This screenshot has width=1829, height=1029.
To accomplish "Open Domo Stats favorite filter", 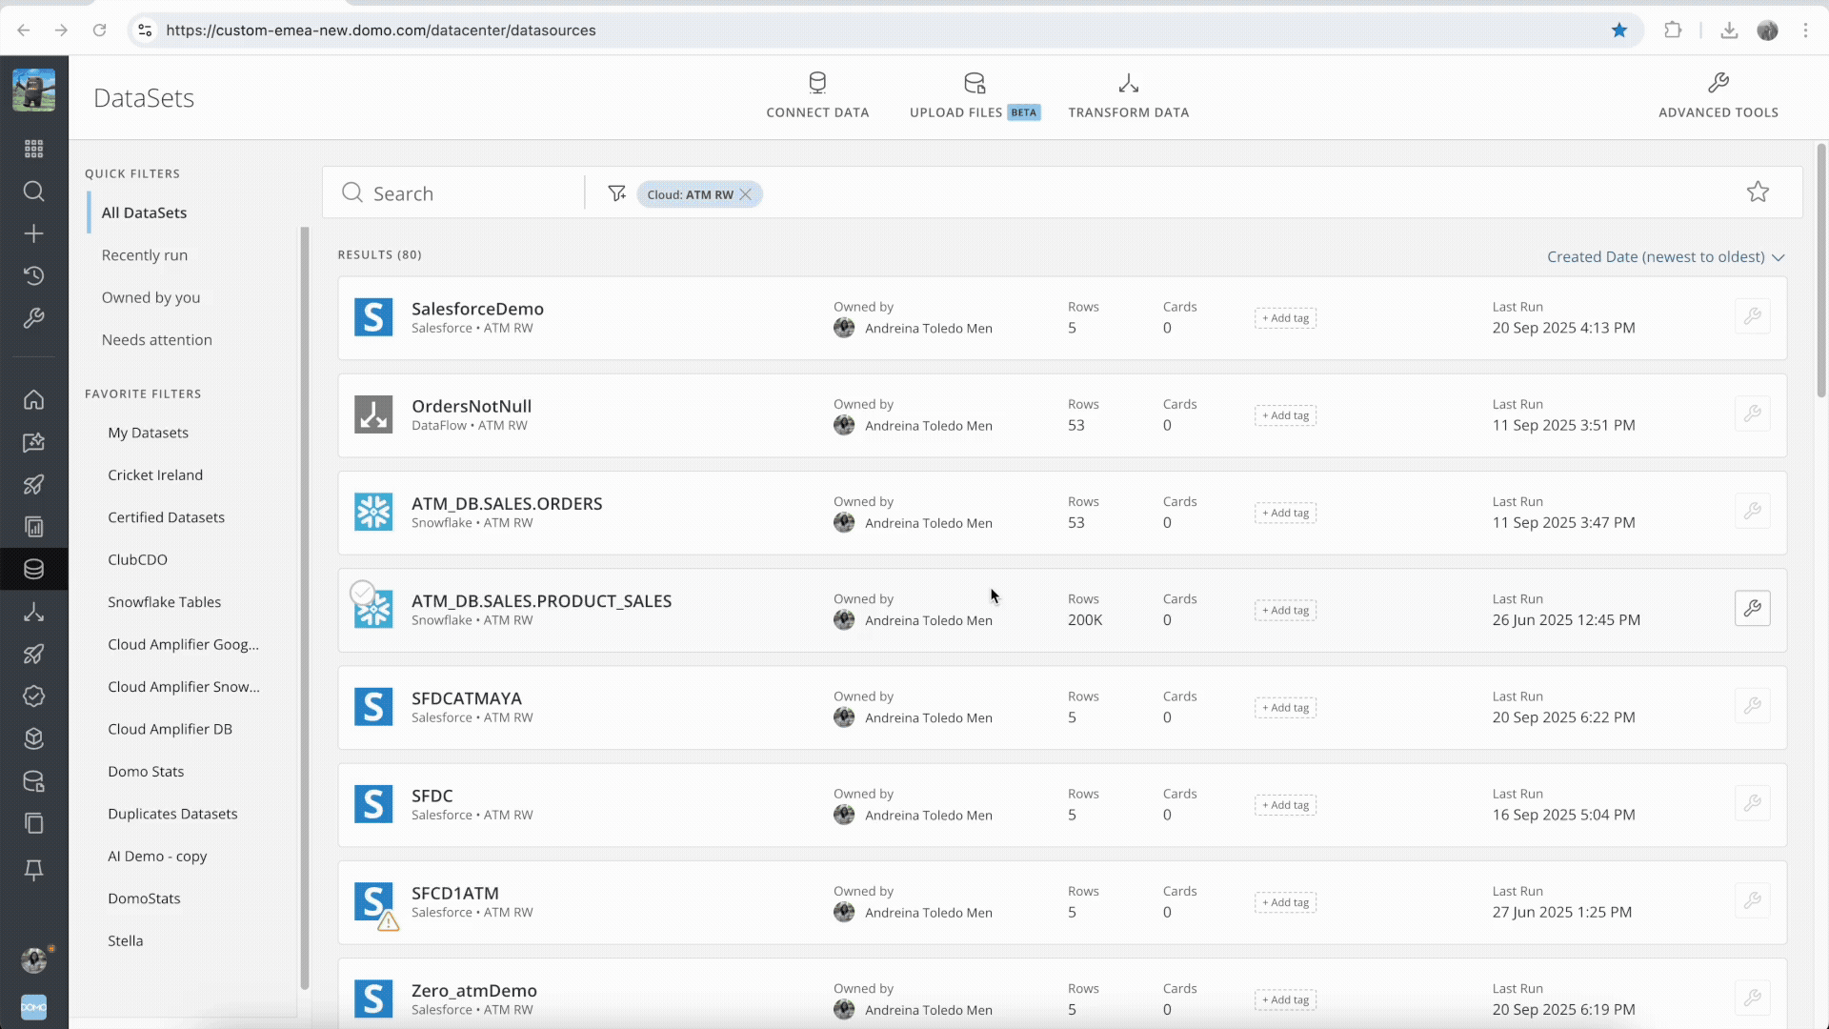I will (x=146, y=772).
